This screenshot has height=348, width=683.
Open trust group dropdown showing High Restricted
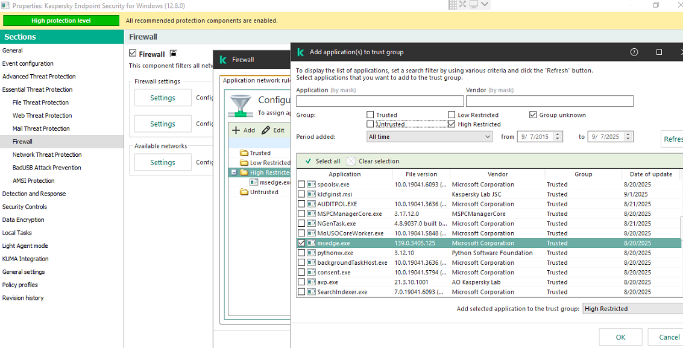click(632, 309)
